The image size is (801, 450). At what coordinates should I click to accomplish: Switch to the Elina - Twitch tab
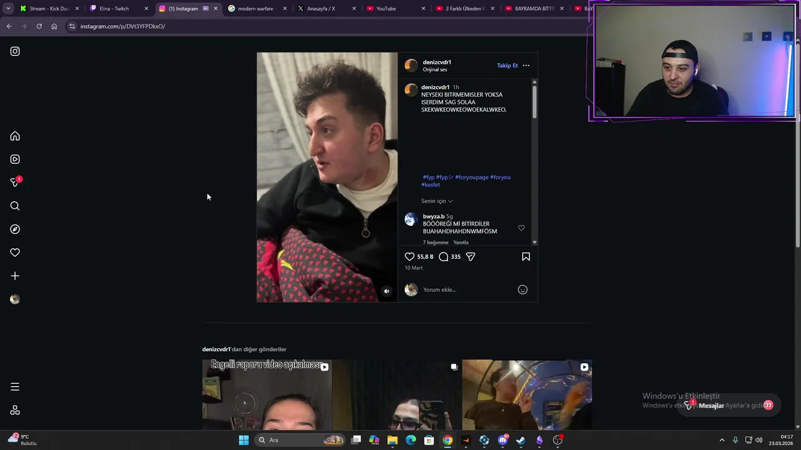[x=119, y=9]
